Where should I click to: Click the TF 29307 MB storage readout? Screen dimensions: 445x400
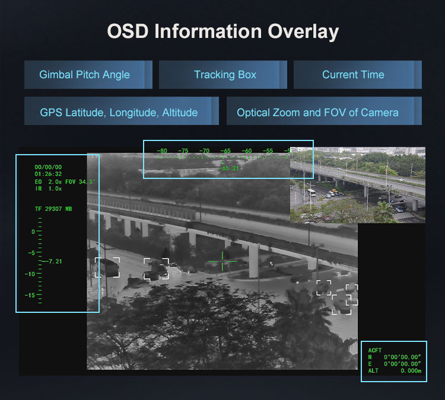(53, 209)
